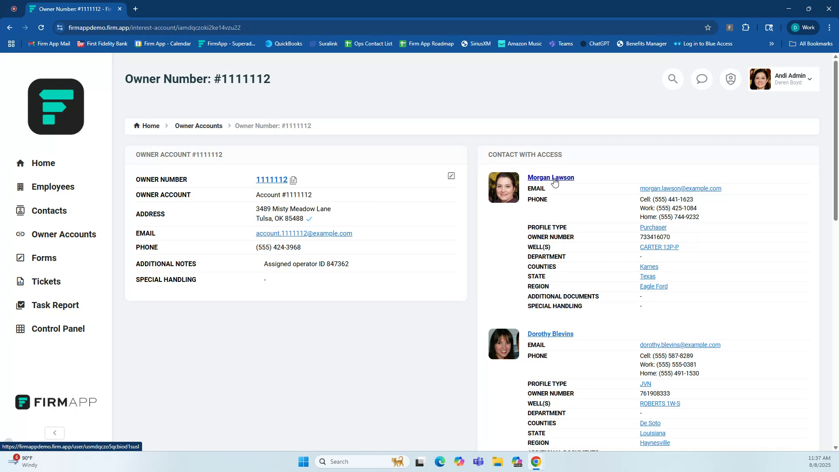Select Employees in the sidebar
The width and height of the screenshot is (839, 472).
(53, 187)
